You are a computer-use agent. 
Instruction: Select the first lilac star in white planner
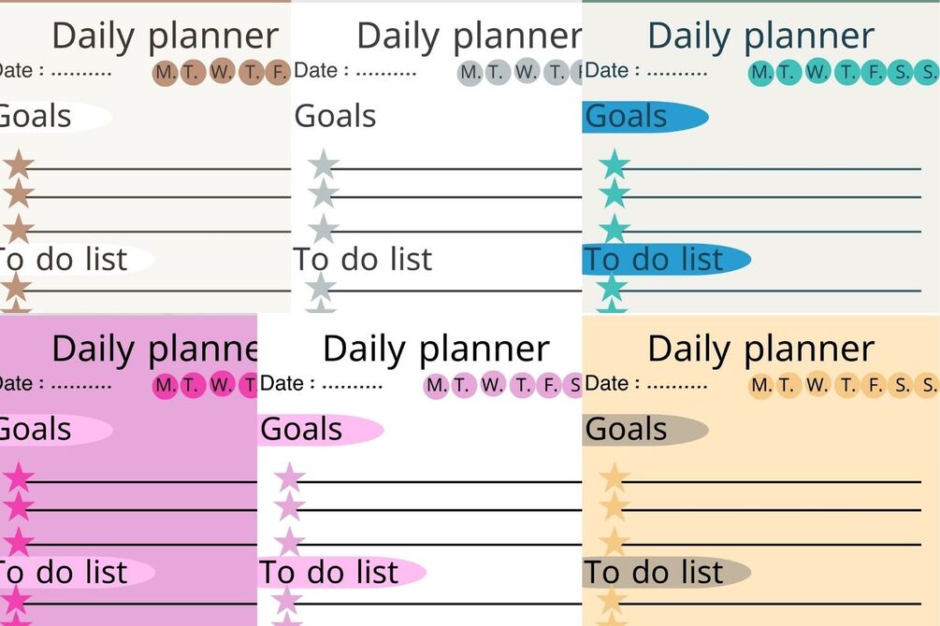click(x=290, y=477)
